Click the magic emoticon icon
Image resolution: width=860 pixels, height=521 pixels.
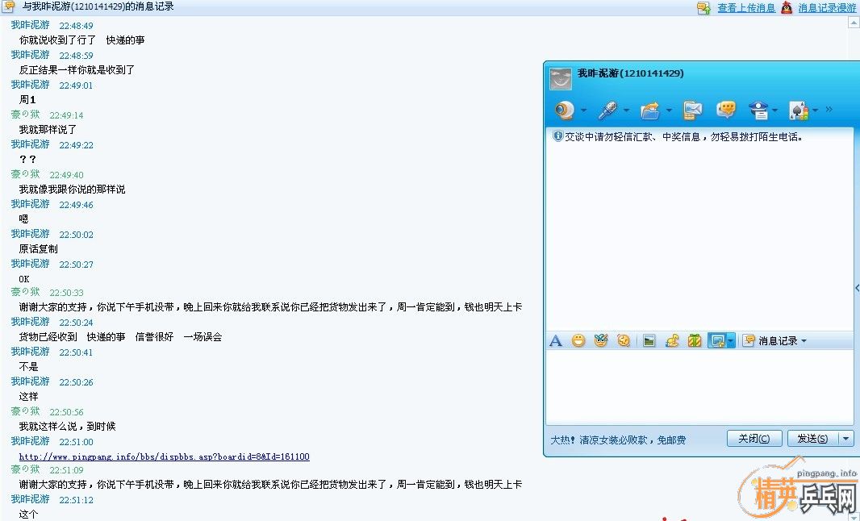tap(601, 341)
